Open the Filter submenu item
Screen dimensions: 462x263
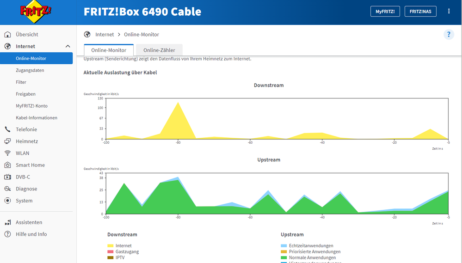[x=21, y=82]
